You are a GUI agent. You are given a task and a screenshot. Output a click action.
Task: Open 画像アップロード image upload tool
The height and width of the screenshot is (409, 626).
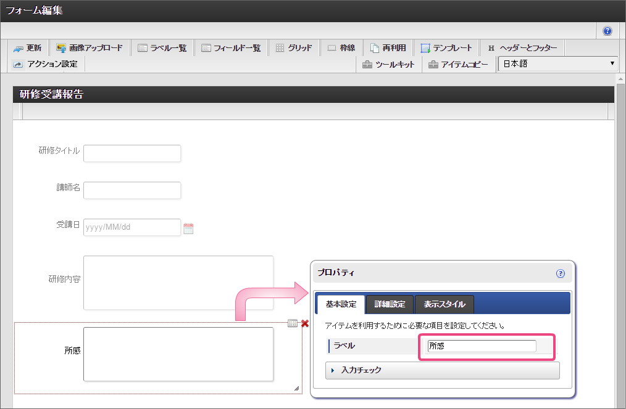pyautogui.click(x=90, y=48)
